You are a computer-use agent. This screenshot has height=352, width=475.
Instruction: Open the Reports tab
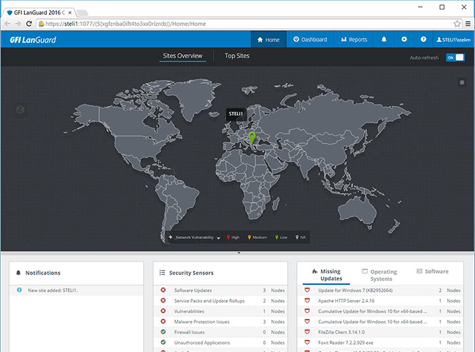click(354, 39)
